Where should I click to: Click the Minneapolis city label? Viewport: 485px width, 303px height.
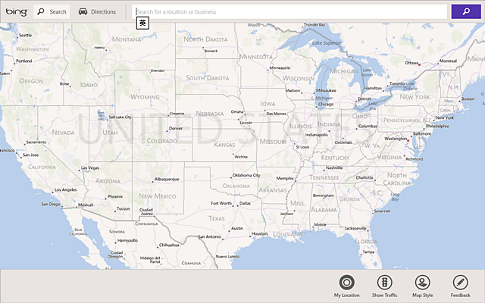280,67
